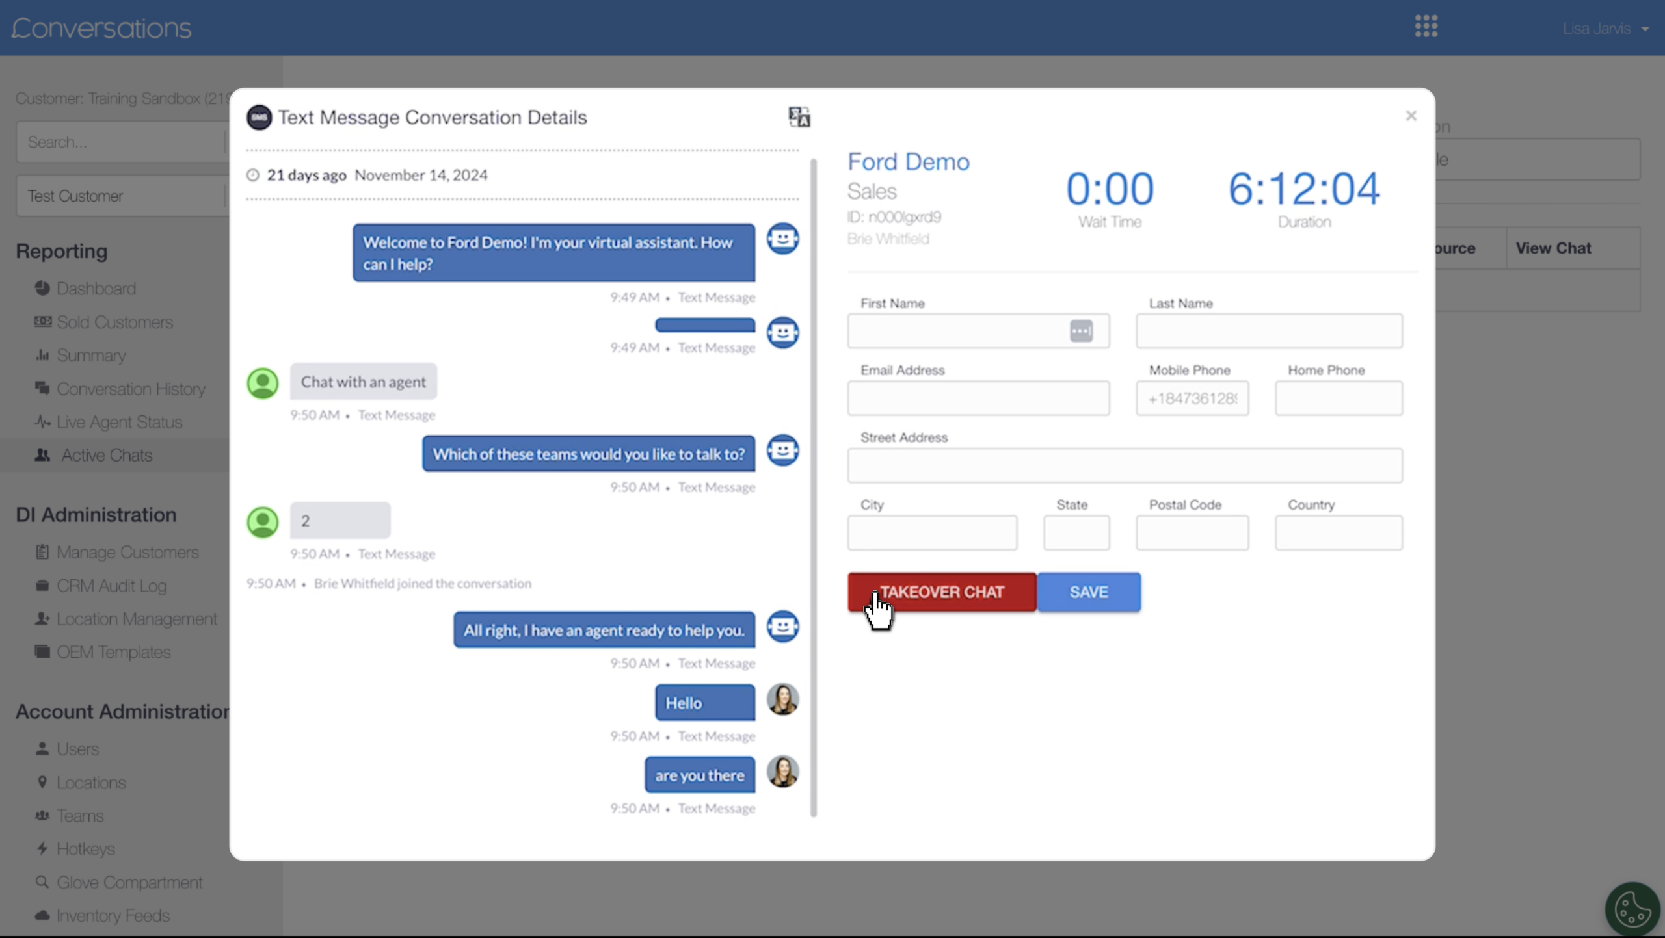
Task: Open Locations under Account Administration
Action: (x=91, y=783)
